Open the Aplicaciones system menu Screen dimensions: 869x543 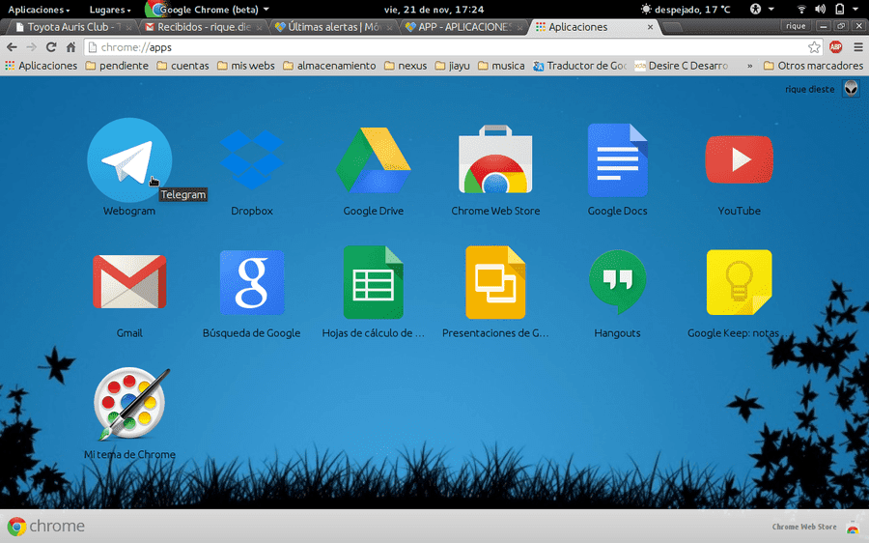[x=39, y=10]
